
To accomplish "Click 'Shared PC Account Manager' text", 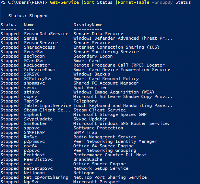I will (106, 83).
